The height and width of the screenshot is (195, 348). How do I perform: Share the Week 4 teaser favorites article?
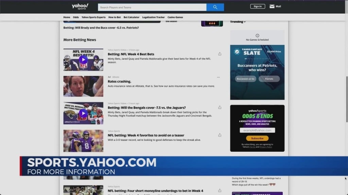220,135
